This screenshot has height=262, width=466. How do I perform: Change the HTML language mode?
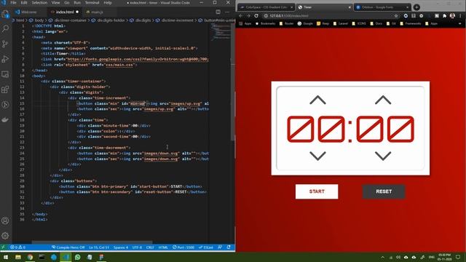click(163, 247)
